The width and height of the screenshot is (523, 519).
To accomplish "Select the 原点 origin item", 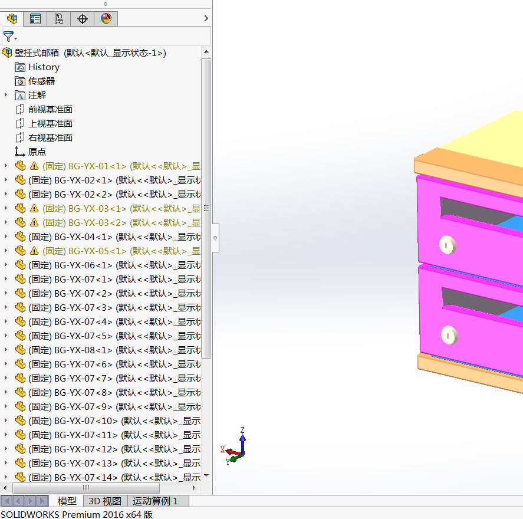I will click(37, 152).
